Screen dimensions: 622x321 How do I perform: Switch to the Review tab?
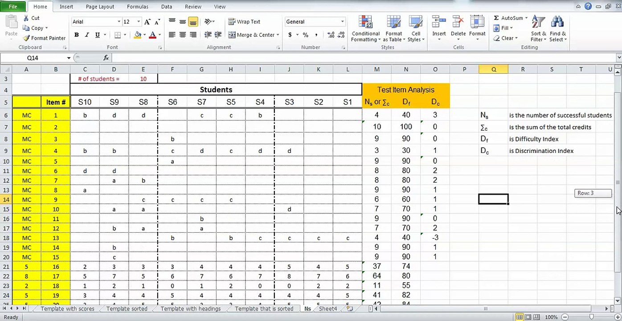193,7
